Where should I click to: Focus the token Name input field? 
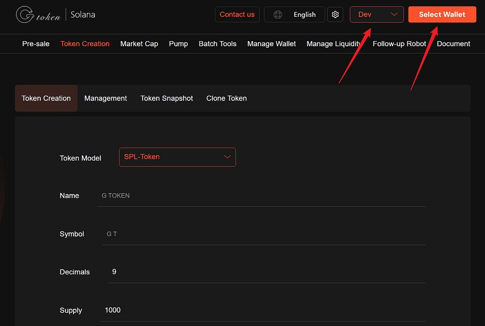pyautogui.click(x=260, y=196)
